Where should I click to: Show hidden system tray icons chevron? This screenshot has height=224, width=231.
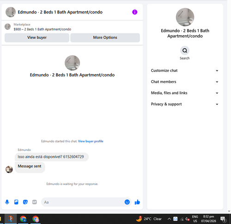(x=169, y=219)
